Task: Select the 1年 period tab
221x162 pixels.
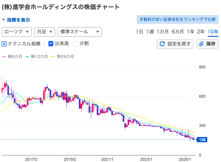Action: pyautogui.click(x=191, y=32)
